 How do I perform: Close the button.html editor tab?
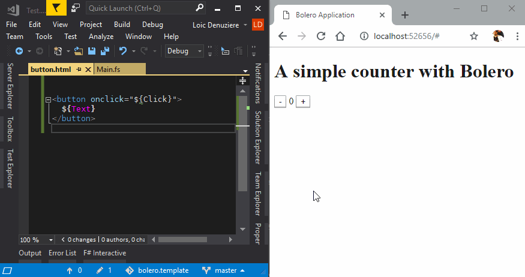pyautogui.click(x=88, y=70)
